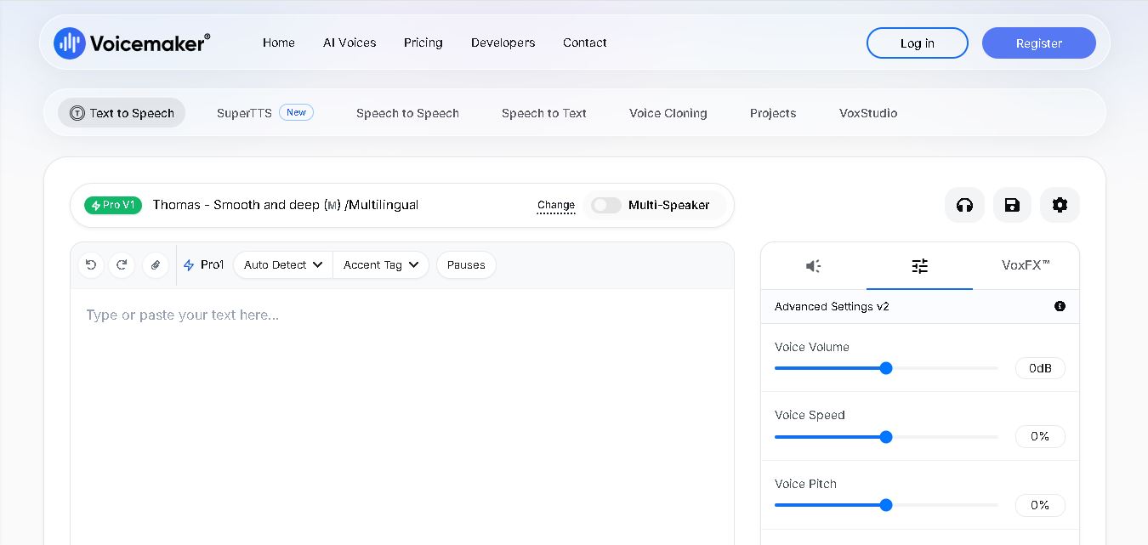Go to the Text to Speech tab
The height and width of the screenshot is (545, 1148).
[x=122, y=113]
